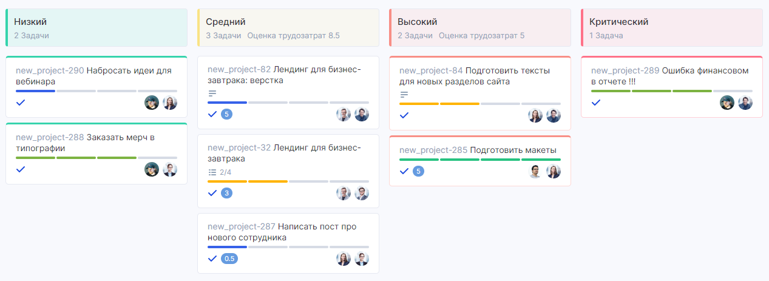Click the title Заказать мерч в типографии
Screen dimensions: 769x281
pyautogui.click(x=85, y=143)
